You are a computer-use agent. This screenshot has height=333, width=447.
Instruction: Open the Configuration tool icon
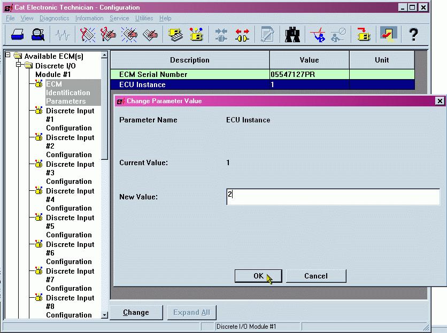click(x=196, y=35)
